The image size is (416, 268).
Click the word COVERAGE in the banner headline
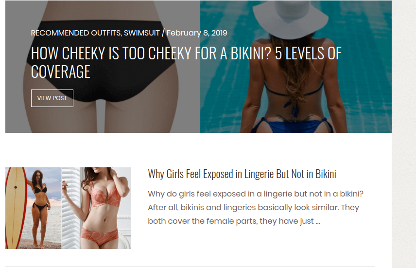click(60, 71)
